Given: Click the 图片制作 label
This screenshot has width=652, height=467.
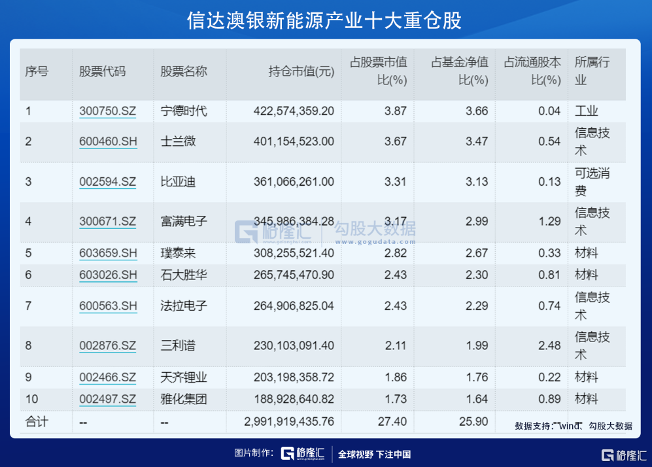Looking at the screenshot, I should coord(254,453).
